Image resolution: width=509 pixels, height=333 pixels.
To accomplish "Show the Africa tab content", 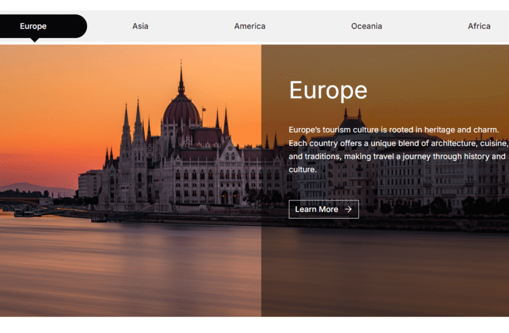I will [479, 26].
